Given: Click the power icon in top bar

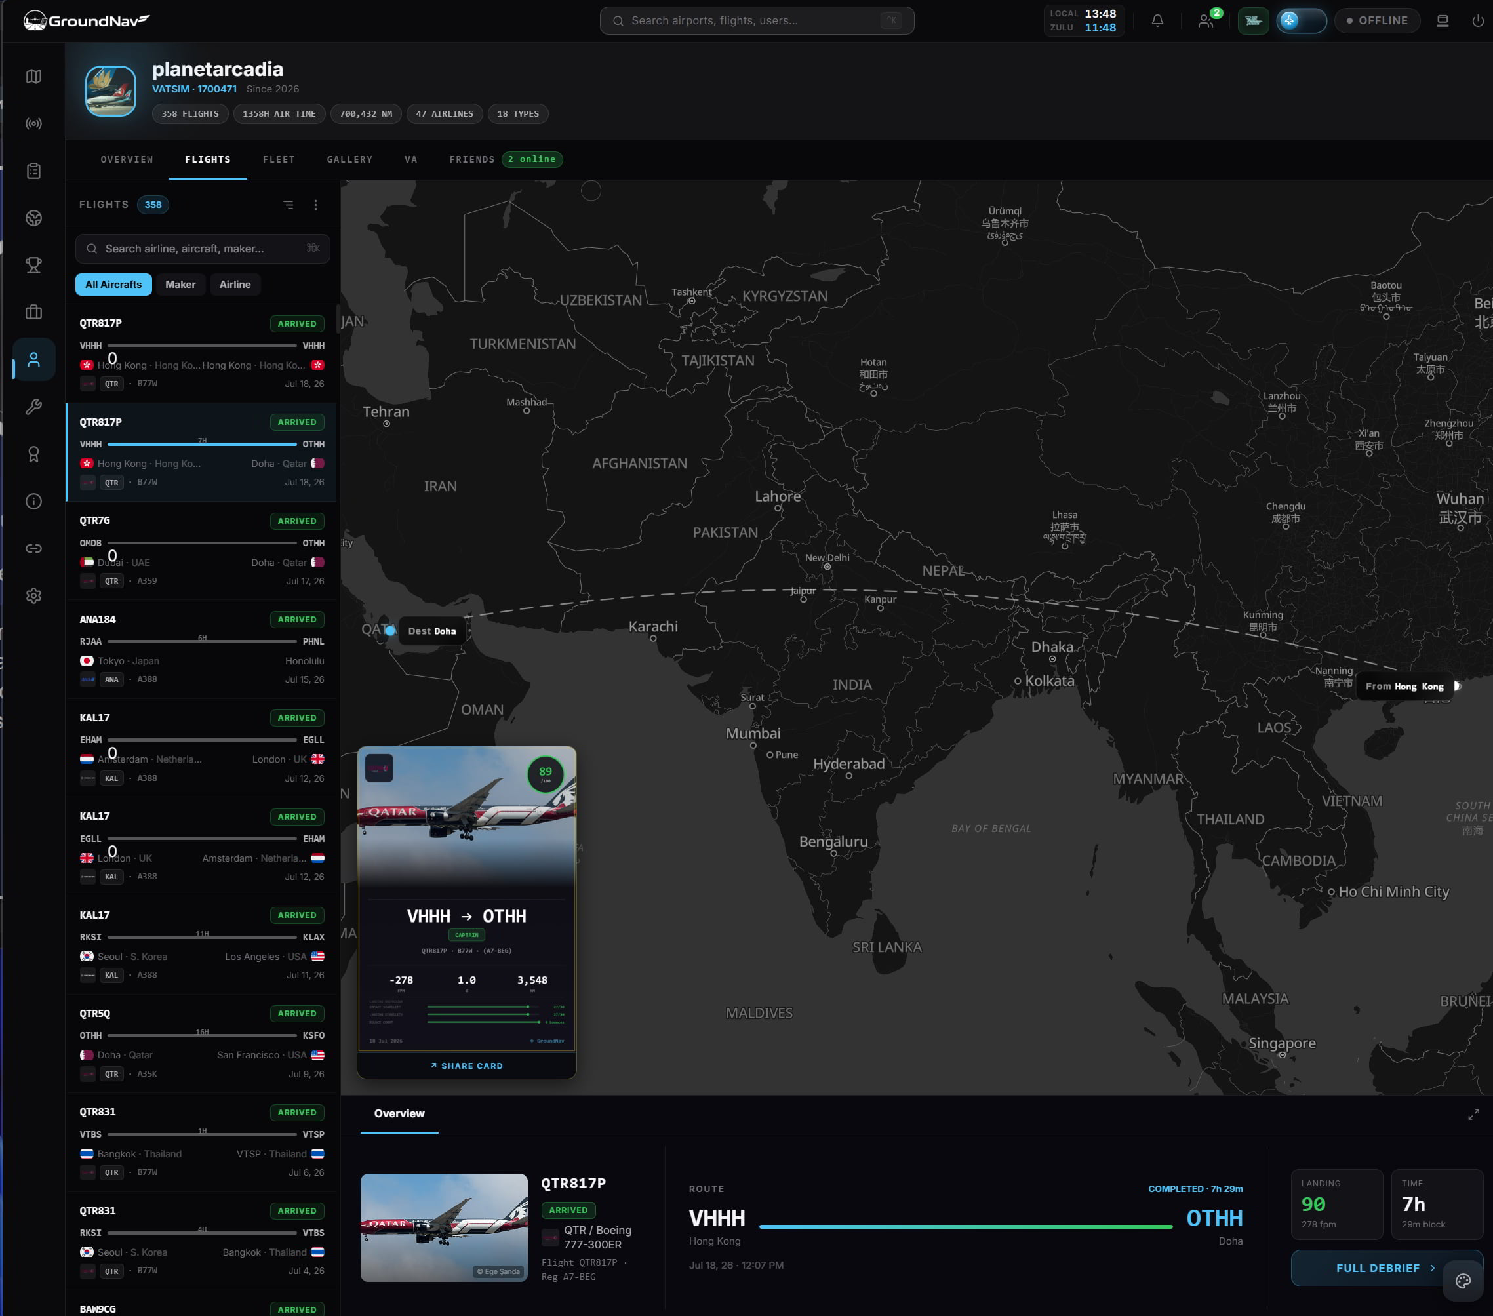Looking at the screenshot, I should point(1478,20).
